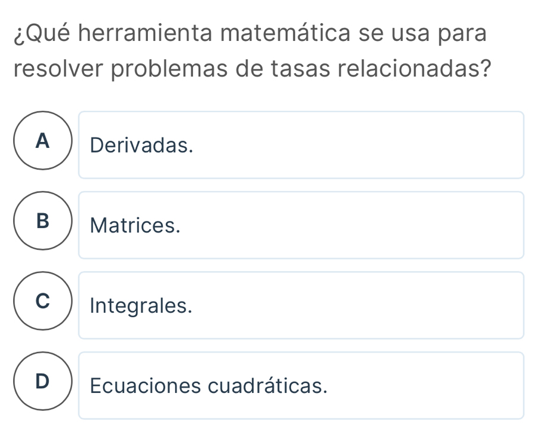
Task: Click the Integrales answer box
Action: (301, 305)
